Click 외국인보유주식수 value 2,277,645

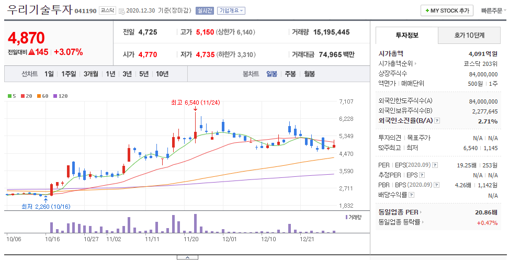484,111
